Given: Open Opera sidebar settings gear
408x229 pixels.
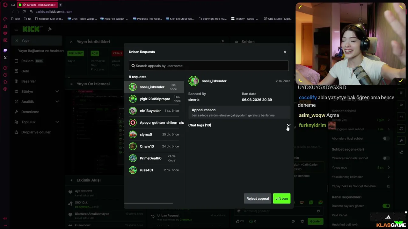Looking at the screenshot, I should pos(5,89).
